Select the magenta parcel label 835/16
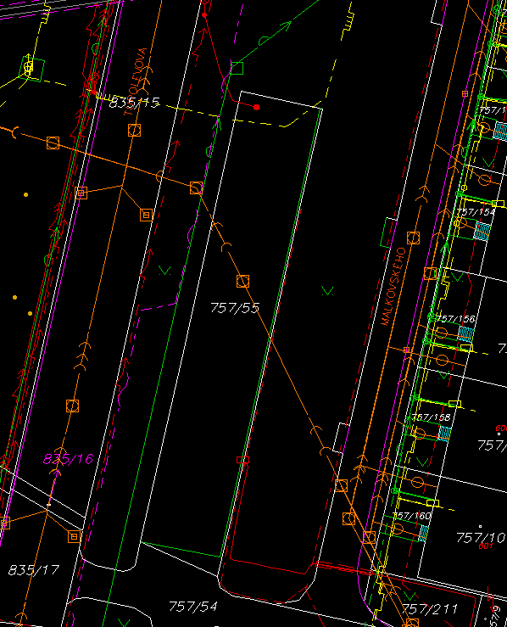This screenshot has width=507, height=627. click(69, 459)
